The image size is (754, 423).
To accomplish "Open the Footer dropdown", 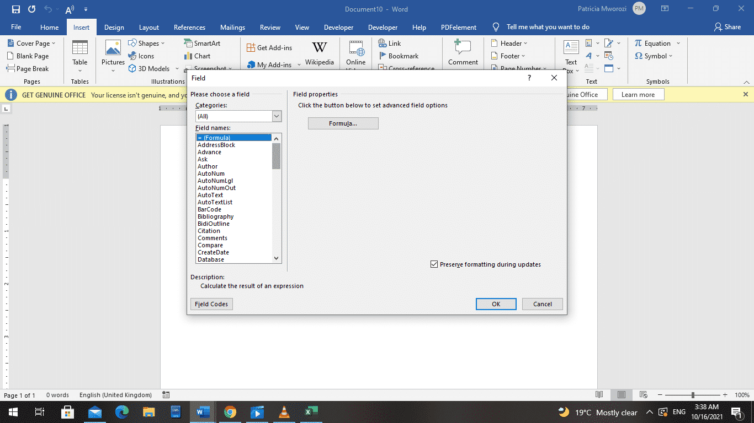I will click(x=508, y=56).
